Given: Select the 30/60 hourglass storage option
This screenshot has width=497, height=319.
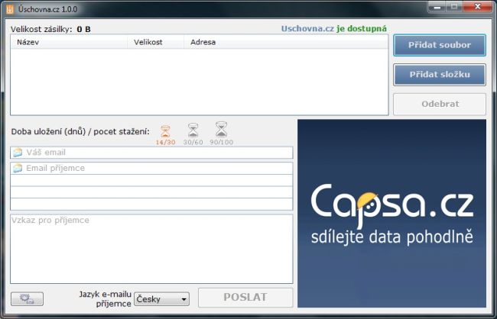Looking at the screenshot, I should point(193,134).
